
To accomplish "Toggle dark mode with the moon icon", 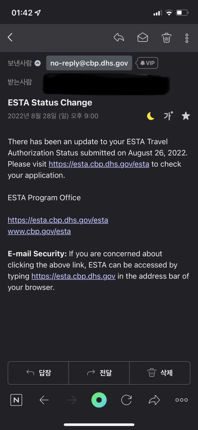I will (x=151, y=116).
